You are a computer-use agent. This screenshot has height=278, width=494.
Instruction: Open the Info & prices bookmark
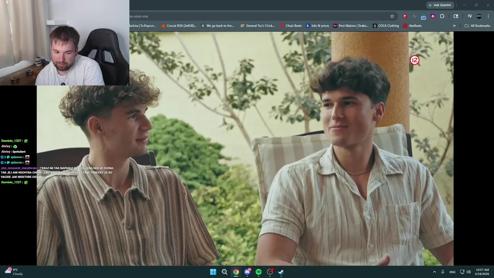coord(318,26)
